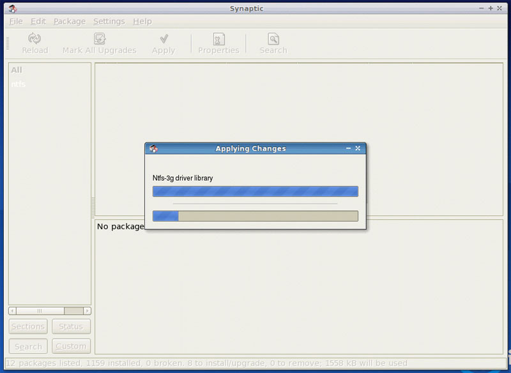Click the Search toolbar magnifier icon
The image size is (511, 373).
click(273, 39)
